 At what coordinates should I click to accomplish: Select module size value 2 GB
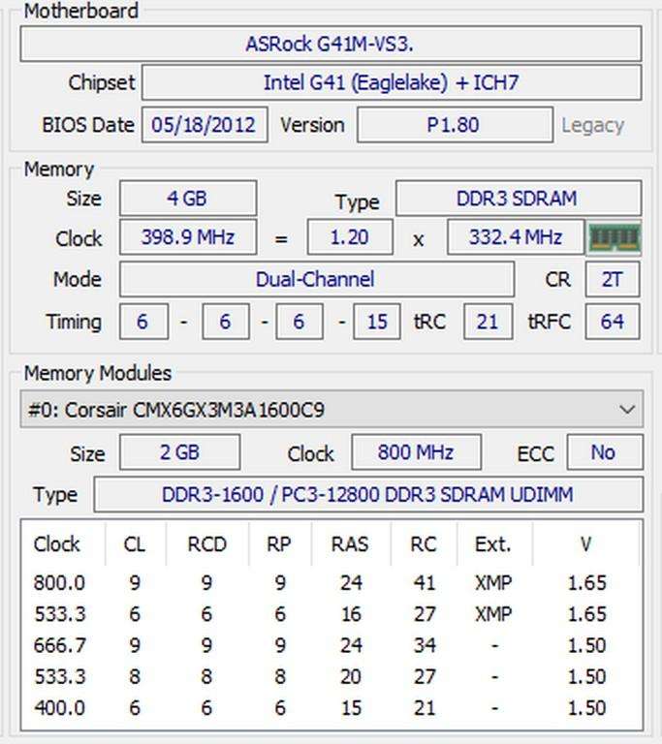pyautogui.click(x=179, y=452)
